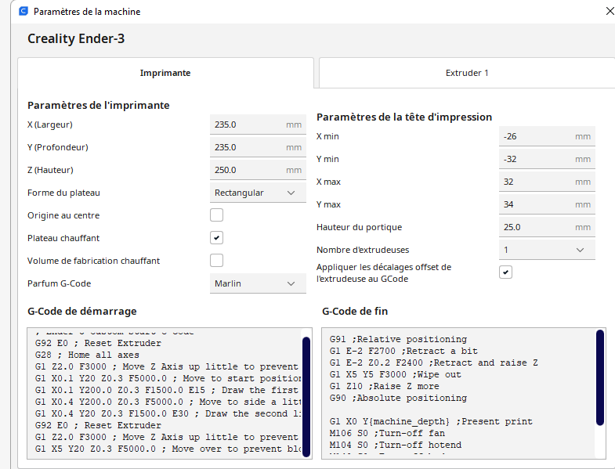The image size is (615, 469).
Task: Click the 'G1 E-2 F2700 ;Retract a bit' line
Action: point(403,351)
